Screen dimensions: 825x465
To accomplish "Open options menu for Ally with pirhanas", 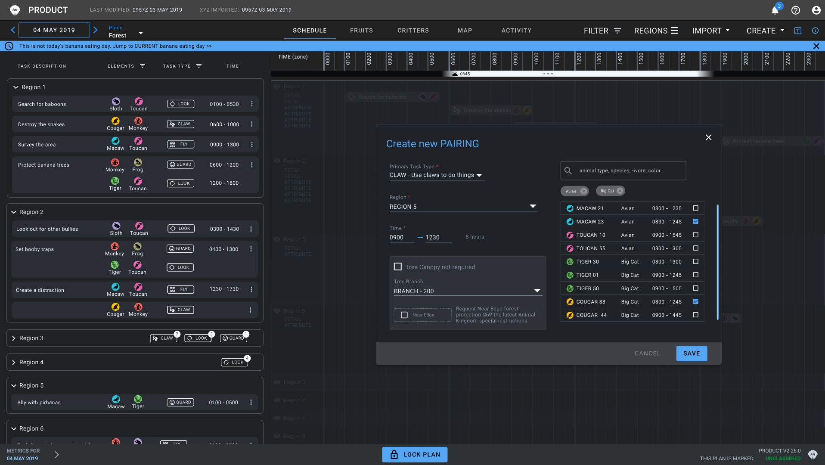I will tap(251, 402).
